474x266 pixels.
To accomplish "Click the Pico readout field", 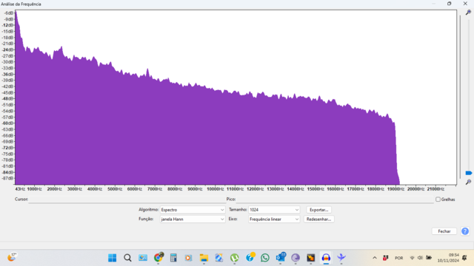I will point(335,199).
